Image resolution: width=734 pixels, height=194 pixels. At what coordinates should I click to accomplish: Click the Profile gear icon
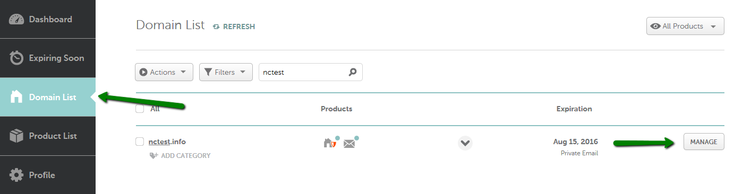pyautogui.click(x=16, y=175)
